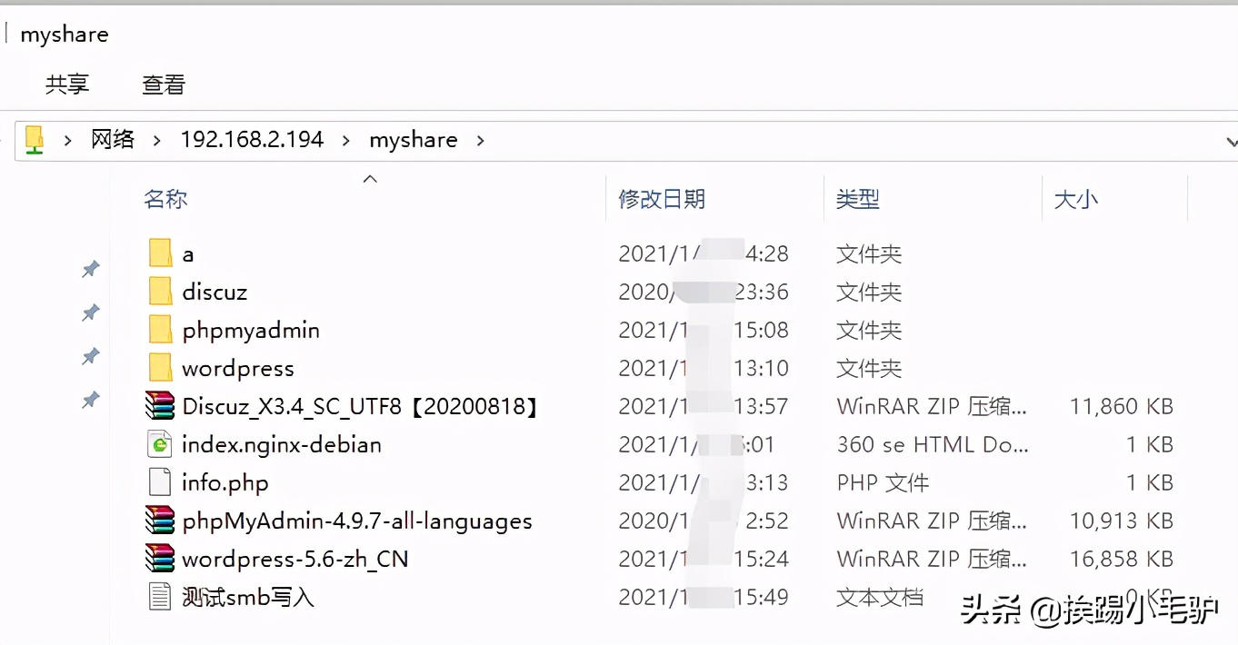The width and height of the screenshot is (1238, 645).
Task: Select the file name discuz
Action: 215,292
